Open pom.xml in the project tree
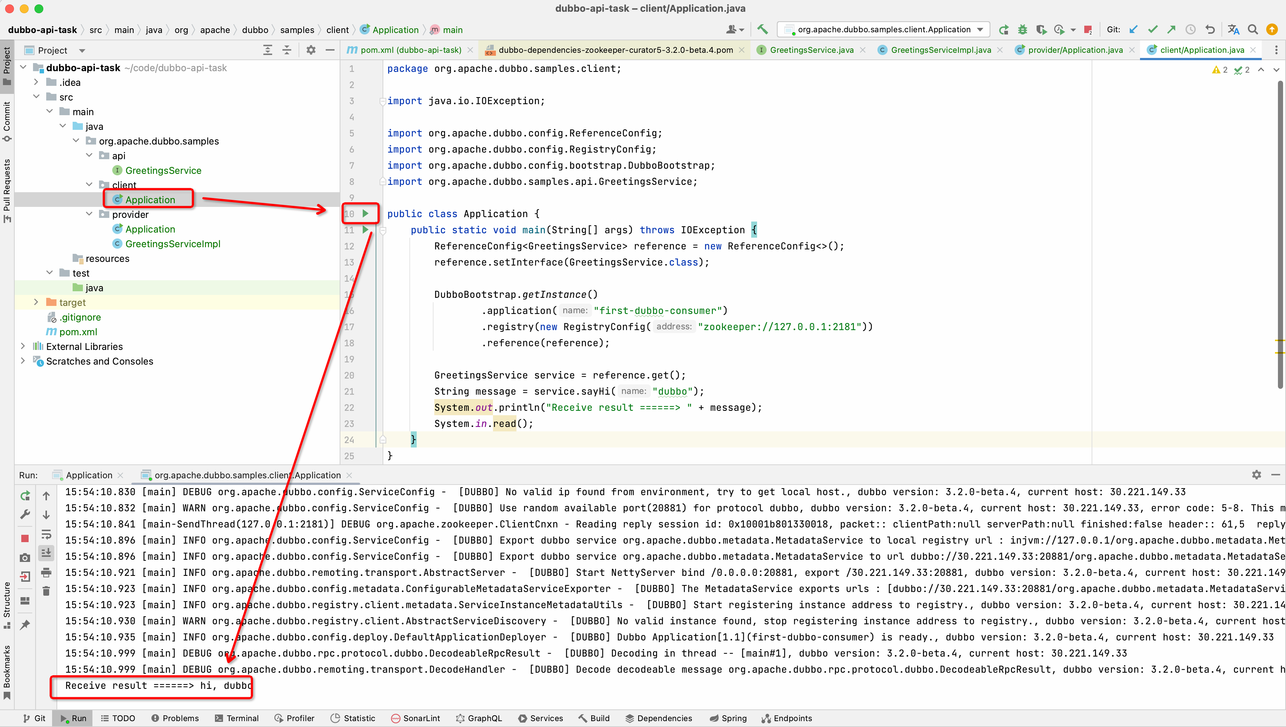1286x727 pixels. [x=78, y=332]
